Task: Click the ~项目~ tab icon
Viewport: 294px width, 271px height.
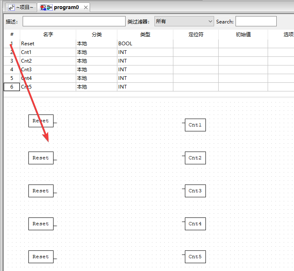Action: pos(11,7)
